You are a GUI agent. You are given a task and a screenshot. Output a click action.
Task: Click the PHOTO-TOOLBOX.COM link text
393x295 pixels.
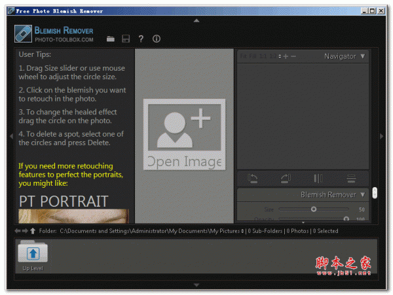(x=64, y=39)
